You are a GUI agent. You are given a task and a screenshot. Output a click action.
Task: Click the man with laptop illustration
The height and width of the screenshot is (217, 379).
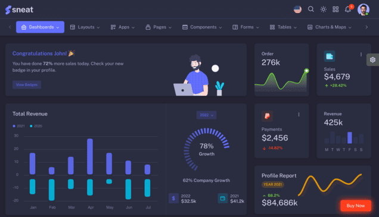coord(191,76)
